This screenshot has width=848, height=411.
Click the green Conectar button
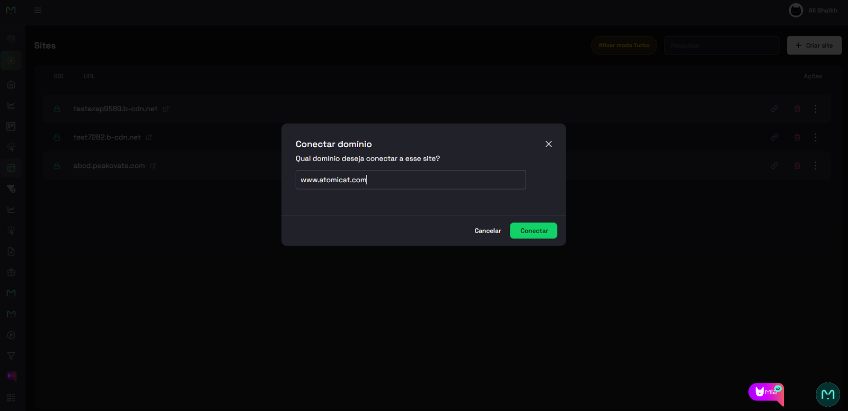pyautogui.click(x=533, y=231)
